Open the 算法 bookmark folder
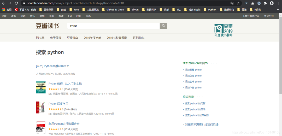Image resolution: width=282 pixels, height=136 pixels. click(242, 10)
